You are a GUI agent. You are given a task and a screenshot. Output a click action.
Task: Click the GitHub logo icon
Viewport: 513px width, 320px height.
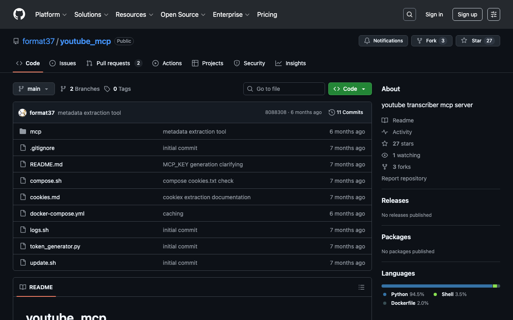click(x=19, y=14)
